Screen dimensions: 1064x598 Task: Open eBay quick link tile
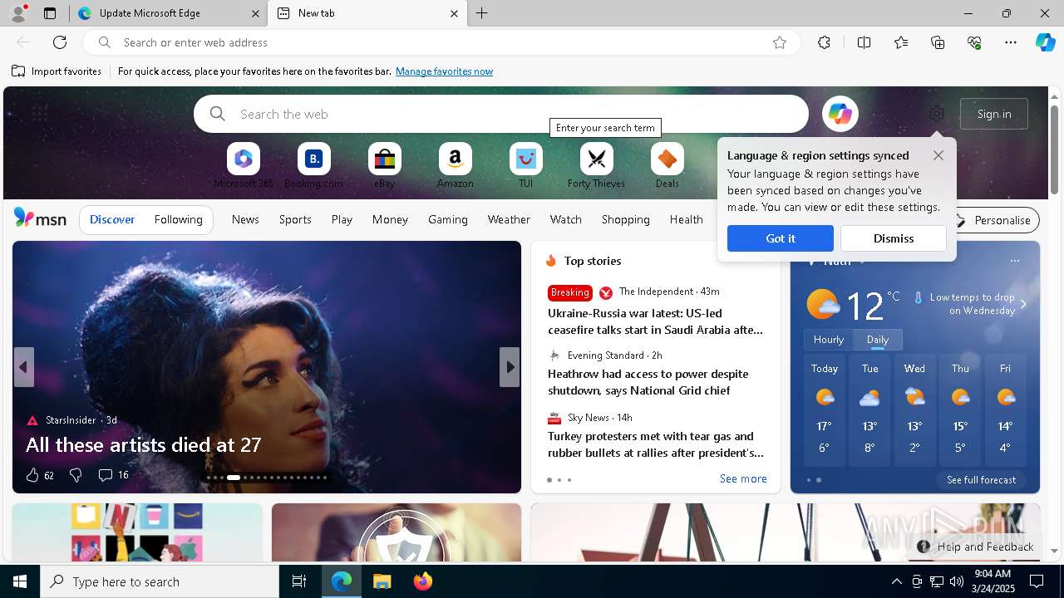click(384, 166)
